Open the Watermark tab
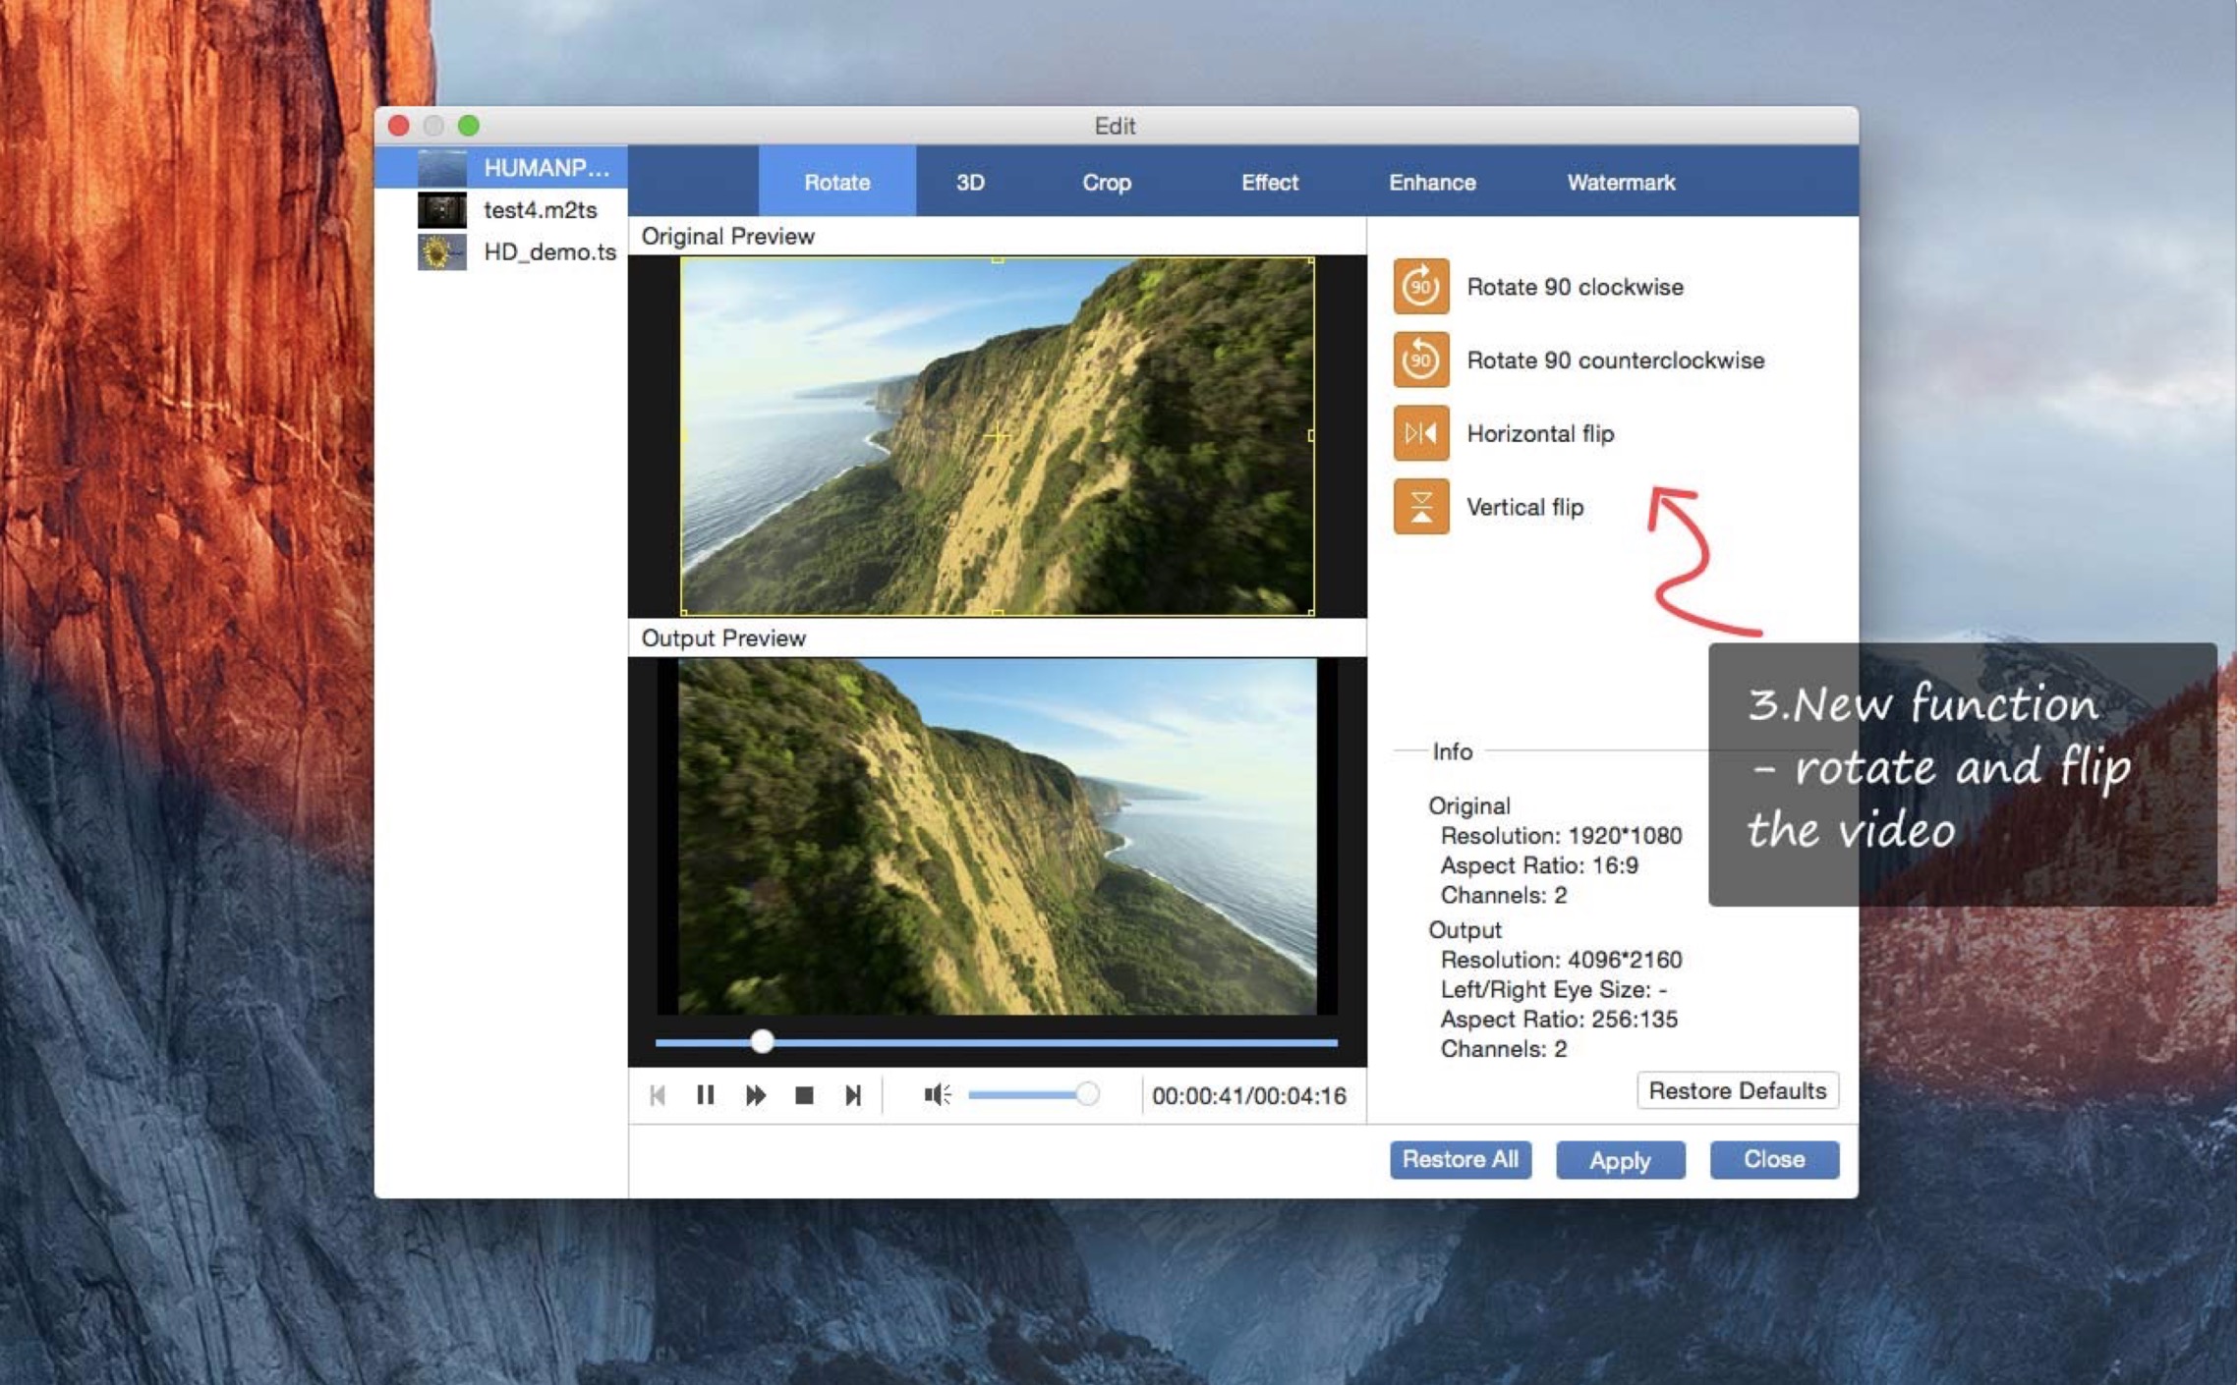This screenshot has height=1385, width=2239. click(x=1620, y=183)
